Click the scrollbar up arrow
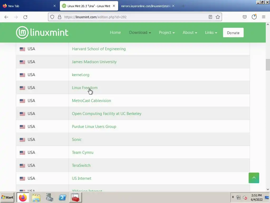The width and height of the screenshot is (270, 203). click(x=268, y=25)
